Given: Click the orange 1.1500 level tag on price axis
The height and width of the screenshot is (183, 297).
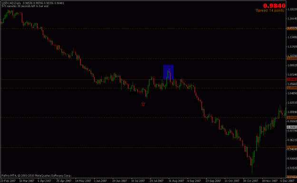Looking at the screenshot, I should tap(292, 28).
